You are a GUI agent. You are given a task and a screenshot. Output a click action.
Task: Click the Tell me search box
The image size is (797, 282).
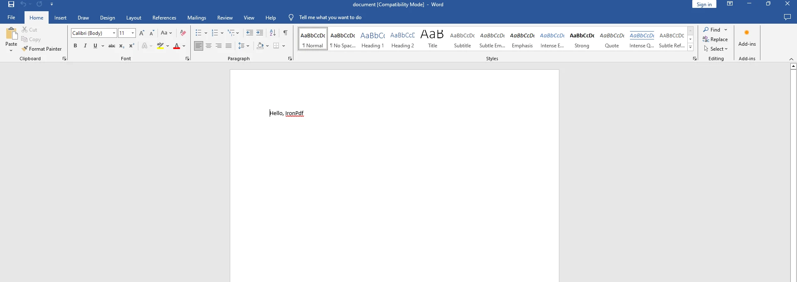click(330, 17)
